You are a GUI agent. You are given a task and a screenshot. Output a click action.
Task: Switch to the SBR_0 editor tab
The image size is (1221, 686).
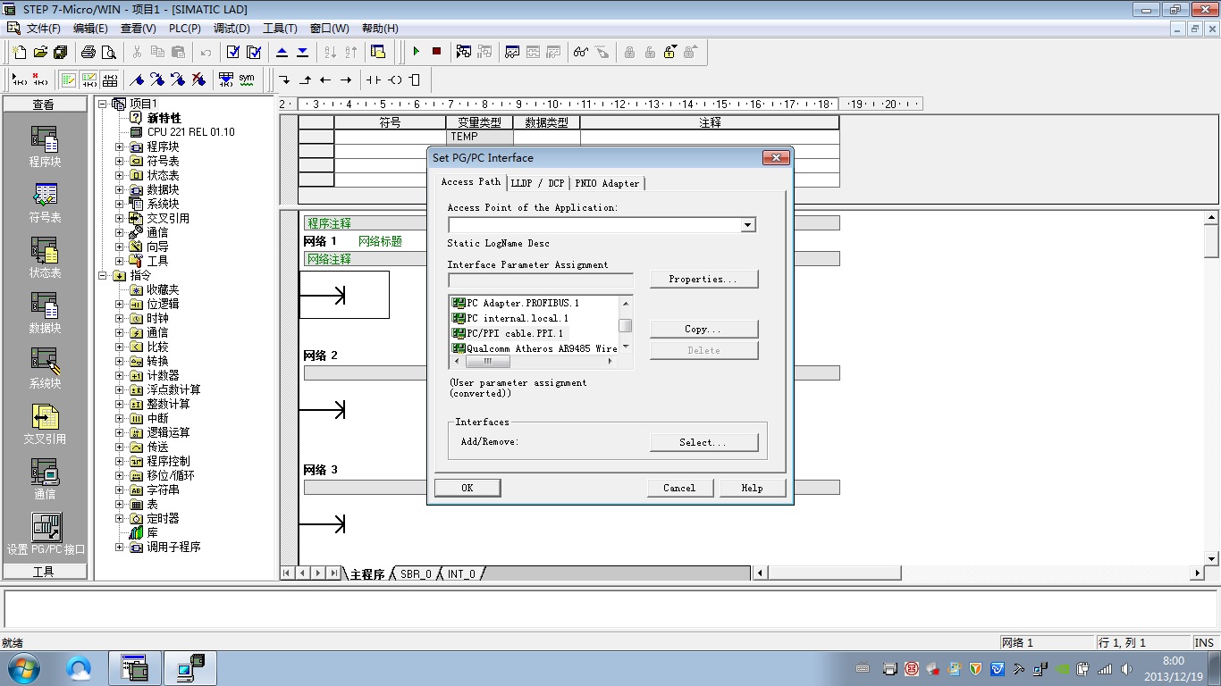[x=416, y=573]
